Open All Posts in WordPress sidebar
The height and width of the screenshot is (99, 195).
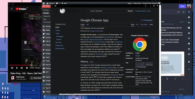(x=46, y=10)
